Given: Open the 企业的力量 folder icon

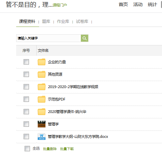Looking at the screenshot, I should pos(41,62).
